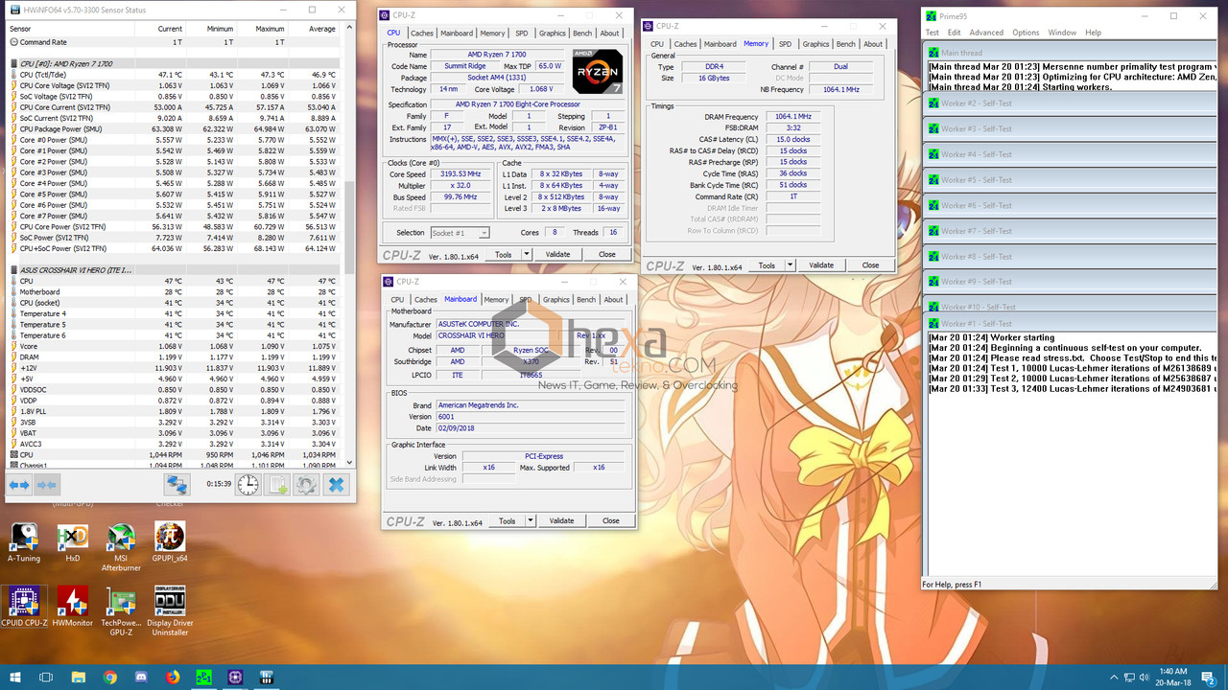
Task: Click Validate in CPU-Z CPU window
Action: click(557, 255)
